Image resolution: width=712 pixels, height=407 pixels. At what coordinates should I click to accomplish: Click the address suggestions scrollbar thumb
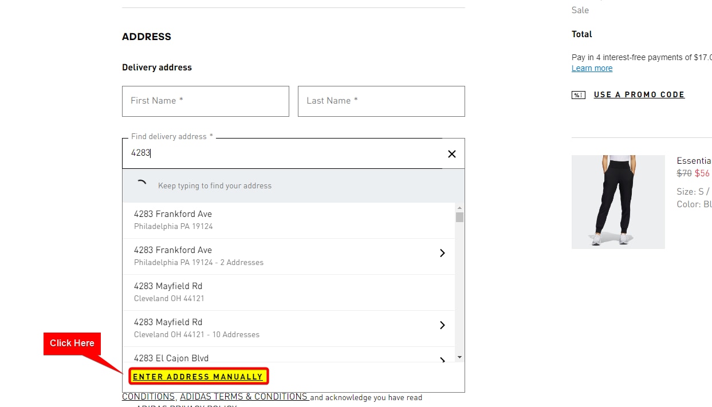click(459, 217)
